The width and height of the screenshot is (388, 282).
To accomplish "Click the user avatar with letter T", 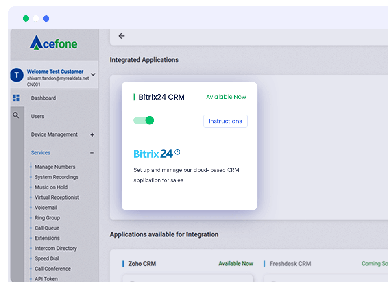I will pos(17,75).
